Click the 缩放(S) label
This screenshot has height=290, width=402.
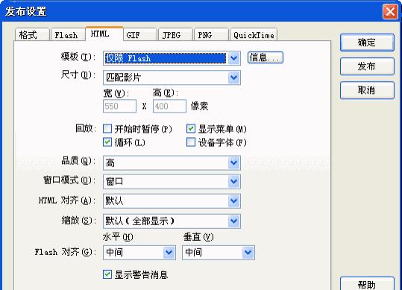click(x=78, y=221)
